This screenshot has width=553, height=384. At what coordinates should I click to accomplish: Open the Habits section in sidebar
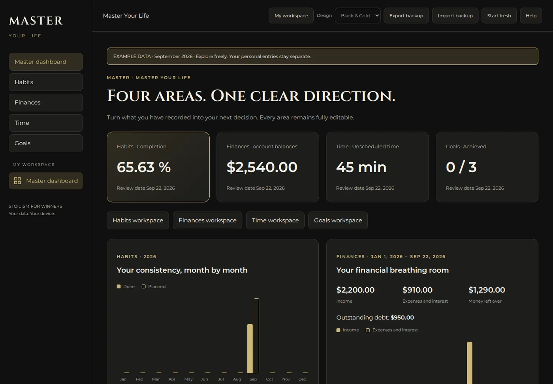(x=46, y=82)
